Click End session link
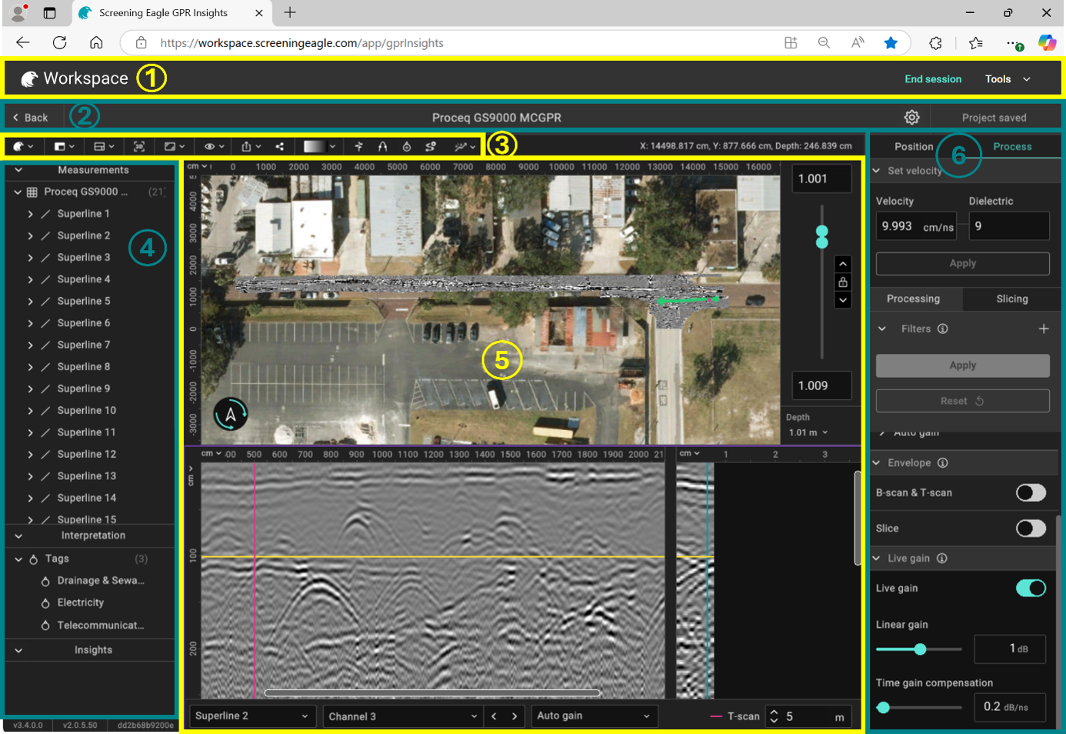Viewport: 1066px width, 734px height. pos(933,79)
